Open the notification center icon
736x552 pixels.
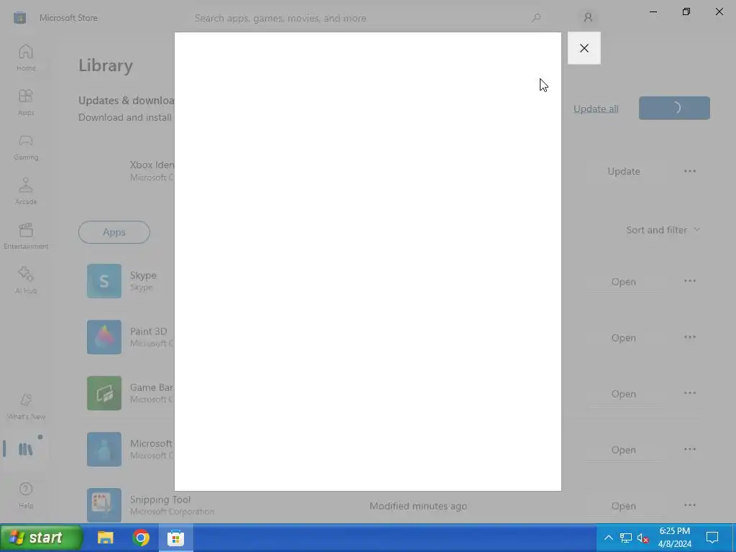712,538
